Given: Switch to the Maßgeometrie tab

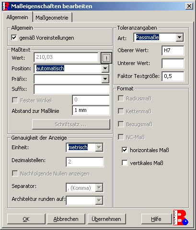Looking at the screenshot, I should click(x=52, y=18).
